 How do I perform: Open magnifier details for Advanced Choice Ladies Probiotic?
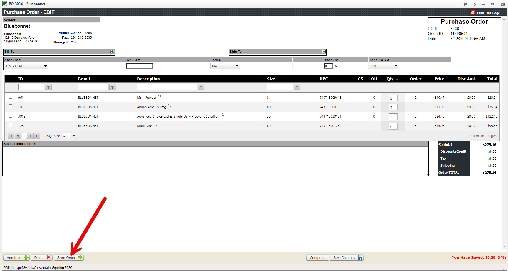pos(223,115)
